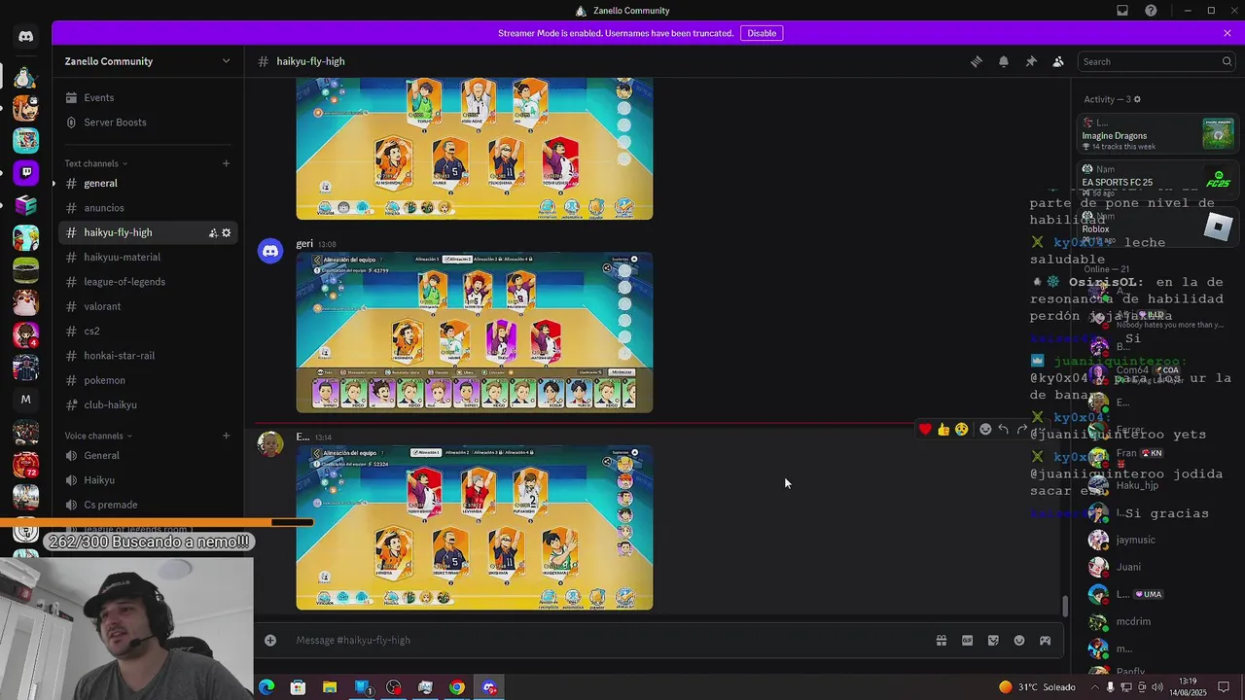This screenshot has height=700, width=1245.
Task: Open the gift icon in message bar
Action: click(942, 640)
